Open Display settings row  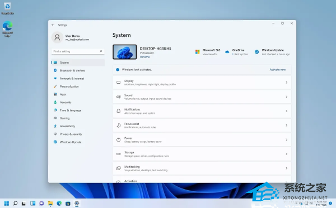pos(202,83)
